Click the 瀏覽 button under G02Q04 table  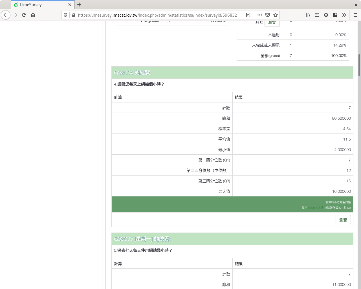[343, 220]
